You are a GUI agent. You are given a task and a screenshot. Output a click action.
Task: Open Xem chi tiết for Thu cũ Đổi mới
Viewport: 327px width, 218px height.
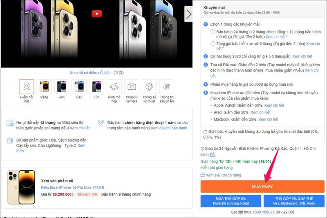tap(311, 70)
